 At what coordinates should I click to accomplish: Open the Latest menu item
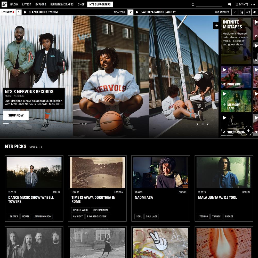click(27, 4)
